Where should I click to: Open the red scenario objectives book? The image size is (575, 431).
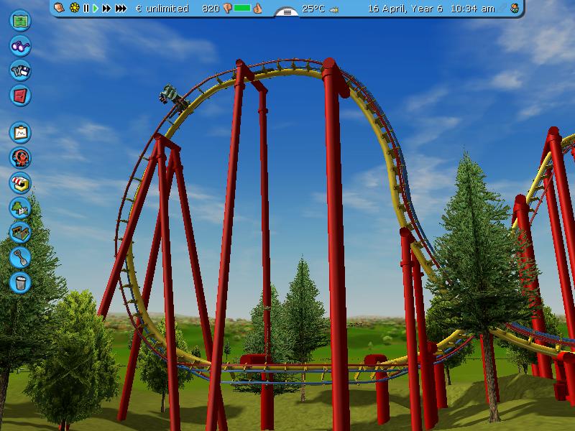click(20, 96)
